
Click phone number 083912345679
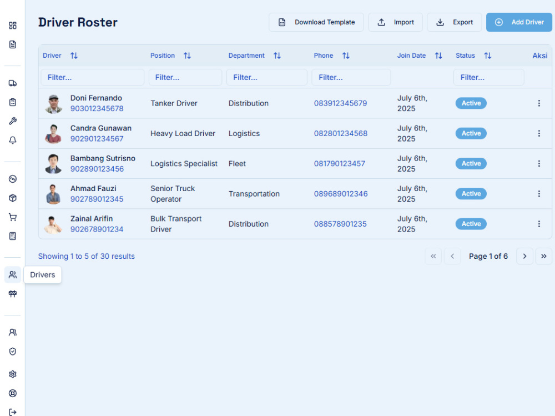(x=340, y=103)
